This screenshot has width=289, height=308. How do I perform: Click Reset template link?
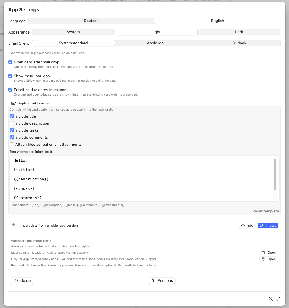tap(266, 211)
